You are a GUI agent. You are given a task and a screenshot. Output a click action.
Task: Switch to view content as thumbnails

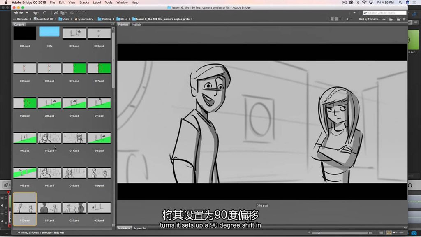389,233
